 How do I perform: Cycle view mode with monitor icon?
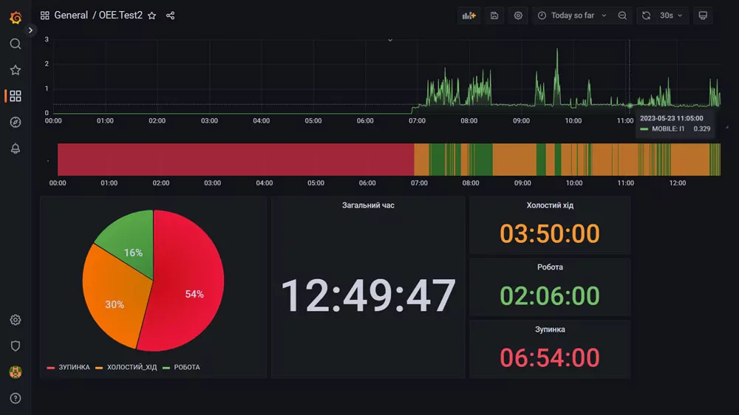(703, 16)
